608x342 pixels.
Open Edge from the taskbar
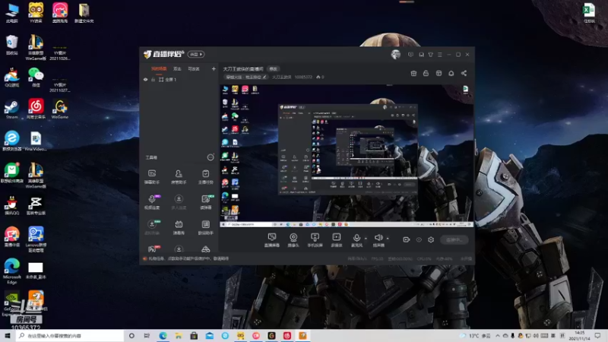click(x=163, y=335)
